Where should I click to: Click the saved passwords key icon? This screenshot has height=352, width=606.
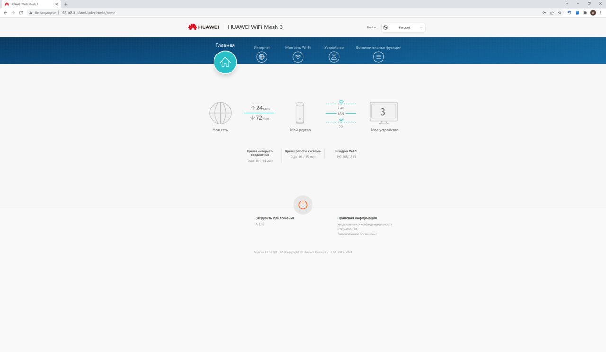pyautogui.click(x=544, y=13)
